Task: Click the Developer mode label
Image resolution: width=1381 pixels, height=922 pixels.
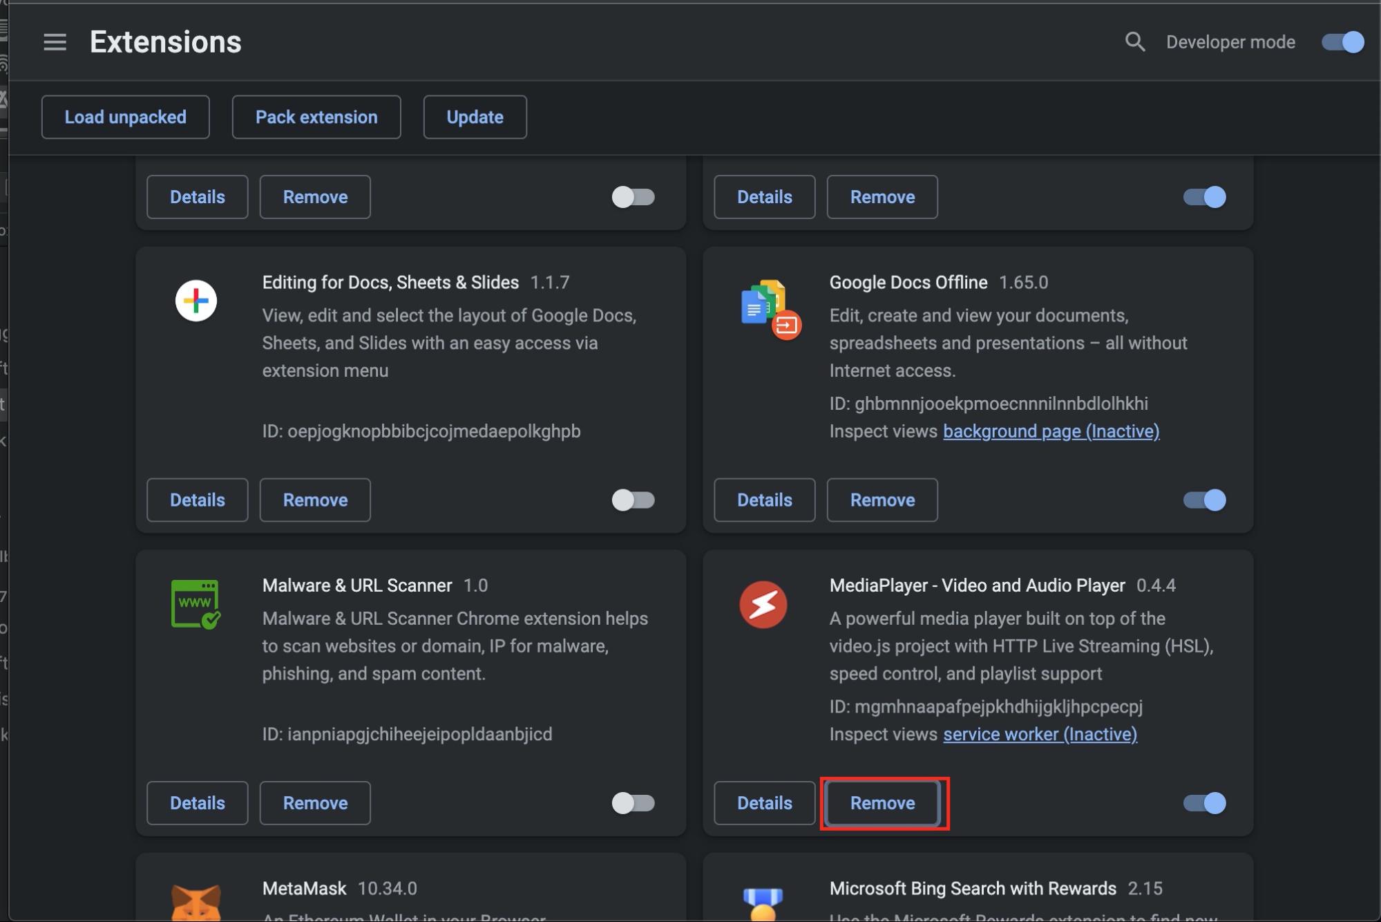Action: [1230, 42]
